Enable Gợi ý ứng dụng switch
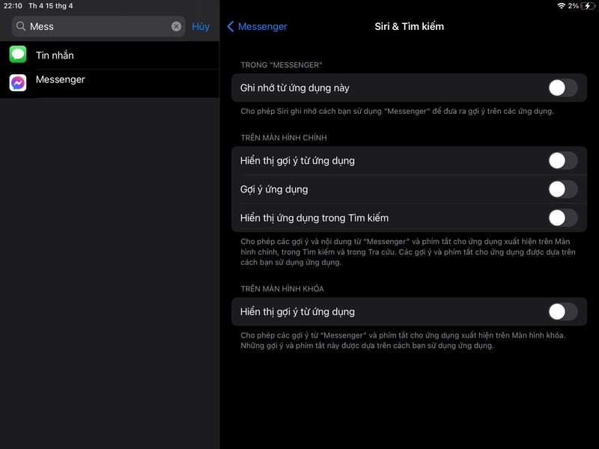 (x=563, y=189)
